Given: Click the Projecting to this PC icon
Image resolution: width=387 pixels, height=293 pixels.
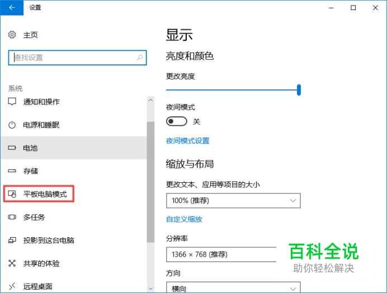Looking at the screenshot, I should pyautogui.click(x=12, y=240).
